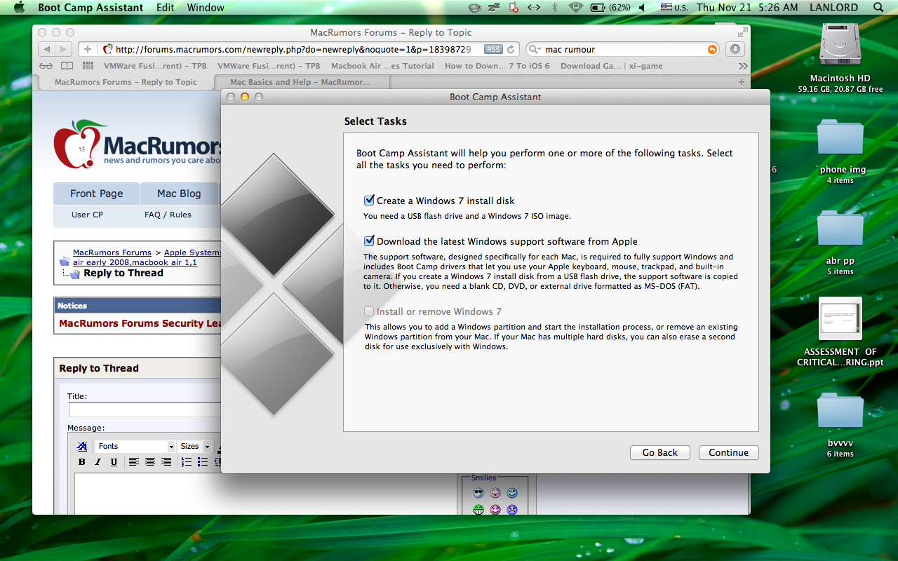The width and height of the screenshot is (898, 561).
Task: Insert an ordered numbered list
Action: pos(187,461)
